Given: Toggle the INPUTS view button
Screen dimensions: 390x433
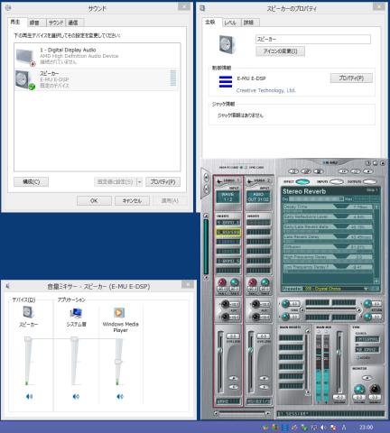Looking at the screenshot, I should click(337, 181).
